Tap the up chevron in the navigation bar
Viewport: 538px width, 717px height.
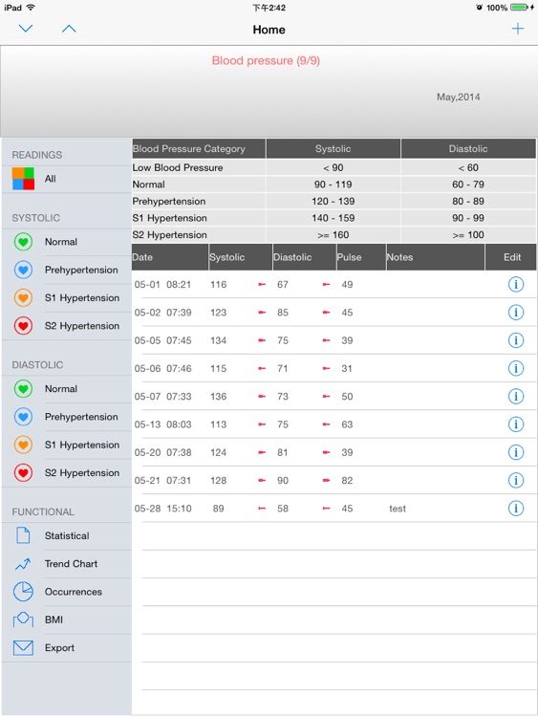(x=69, y=29)
